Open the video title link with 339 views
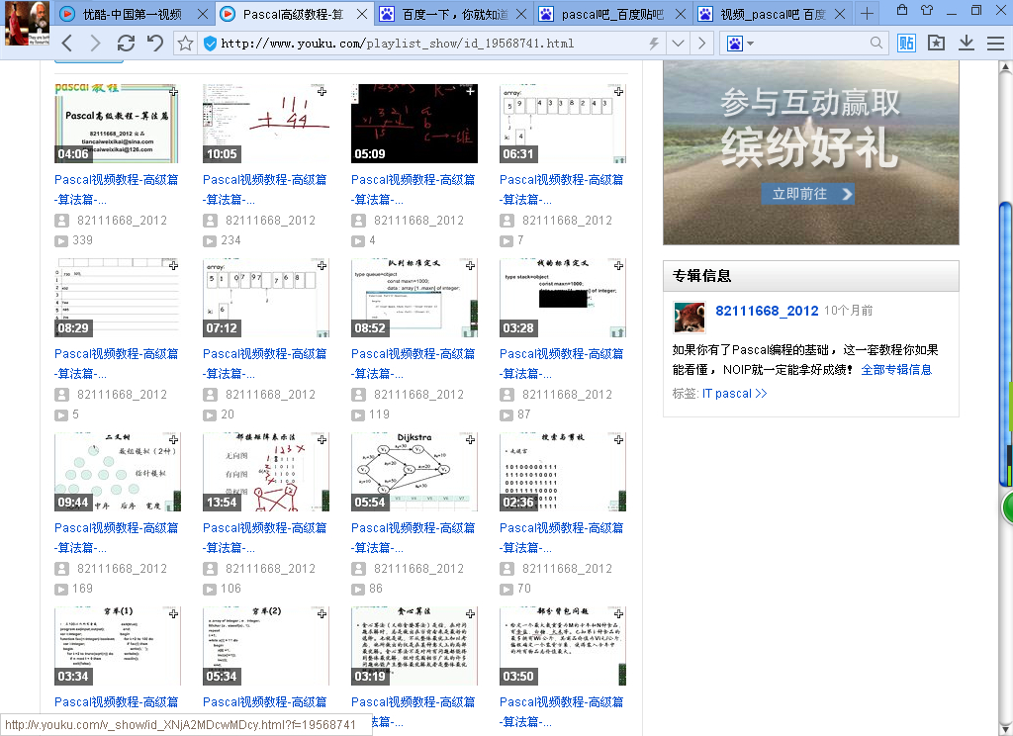Image resolution: width=1013 pixels, height=736 pixels. pyautogui.click(x=117, y=189)
